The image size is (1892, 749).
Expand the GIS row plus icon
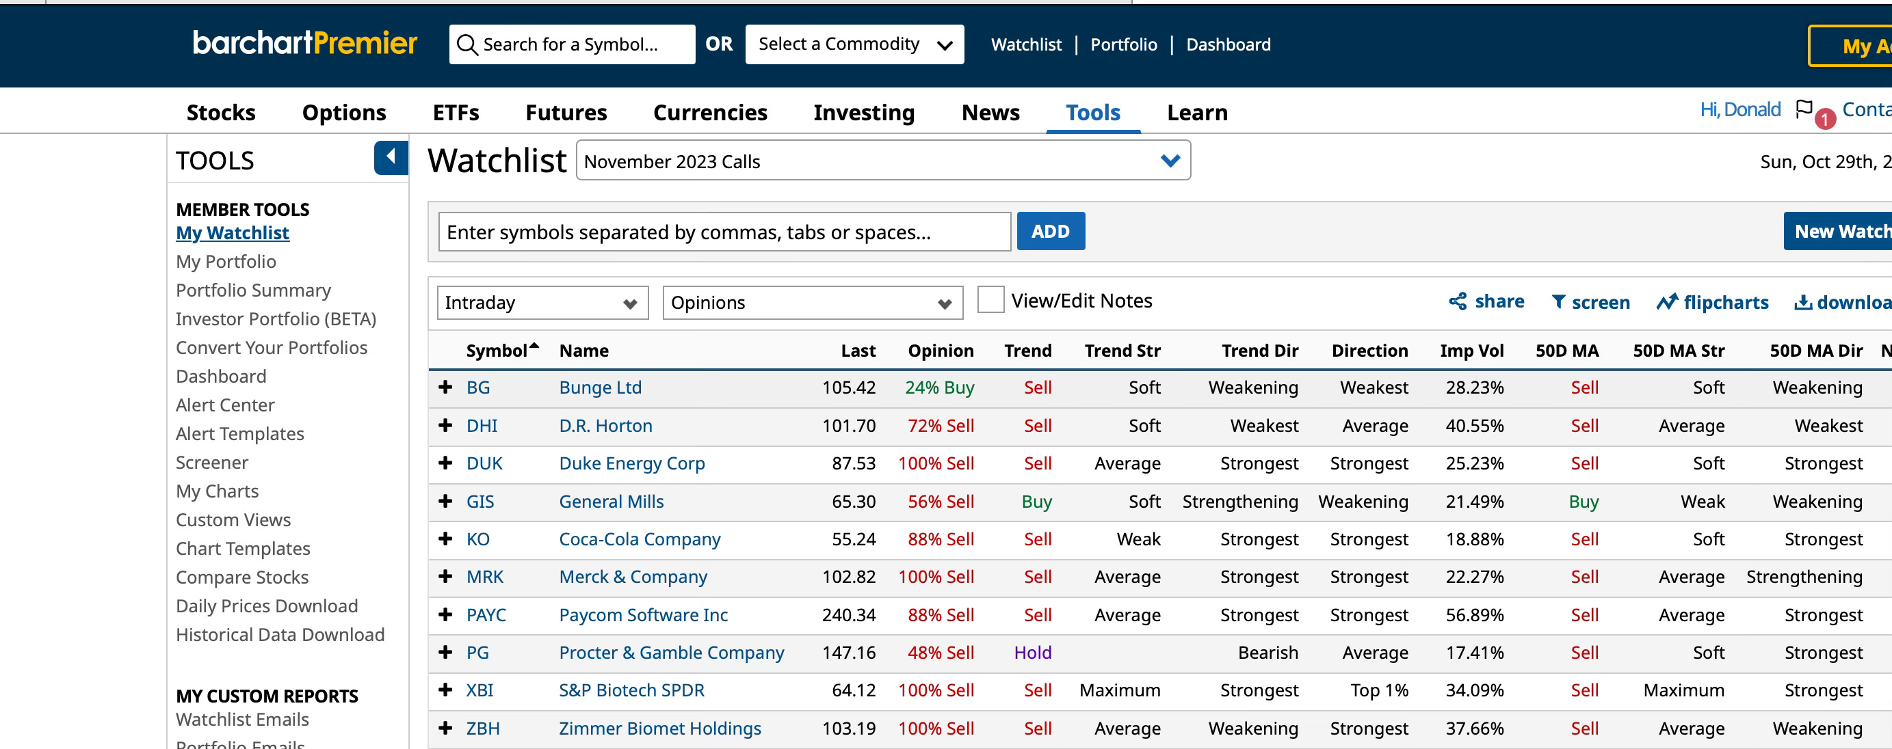pyautogui.click(x=445, y=500)
